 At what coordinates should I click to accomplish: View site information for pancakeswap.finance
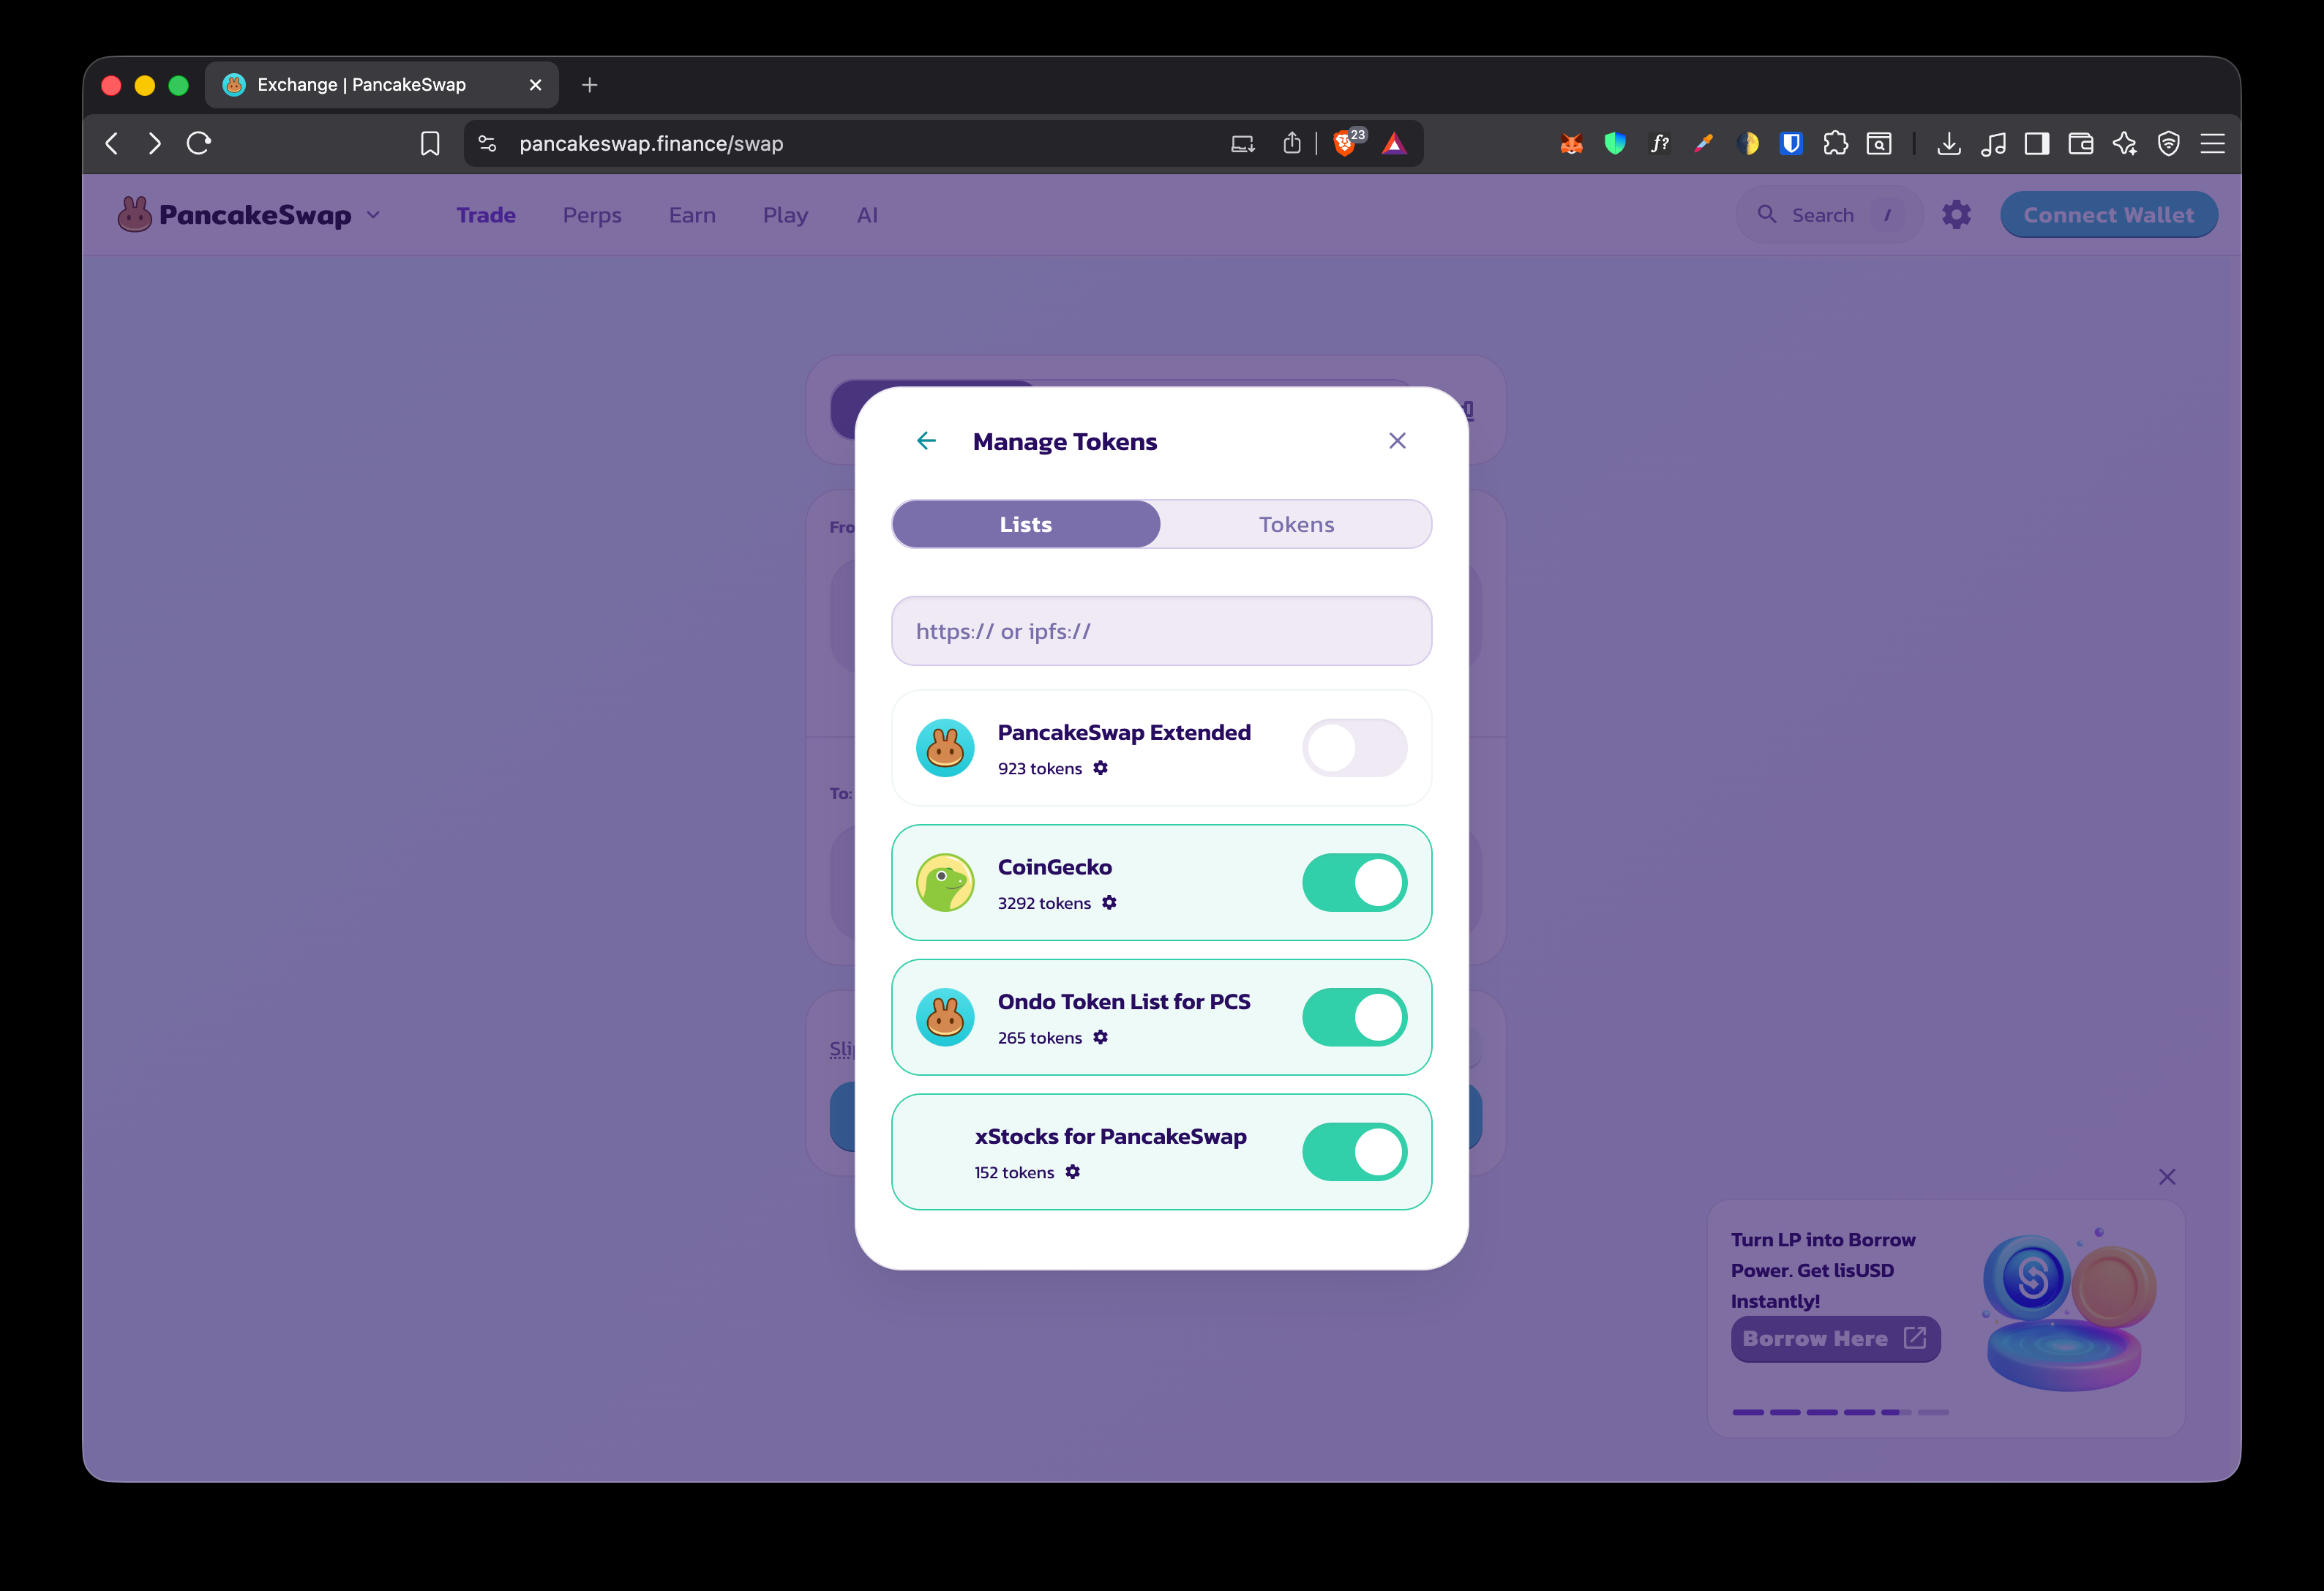pos(487,144)
